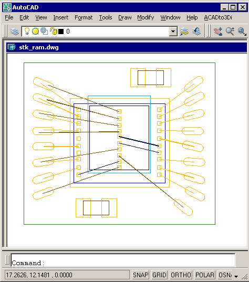Toggle OSNAP button in status bar
This screenshot has height=282, width=249.
[x=225, y=275]
